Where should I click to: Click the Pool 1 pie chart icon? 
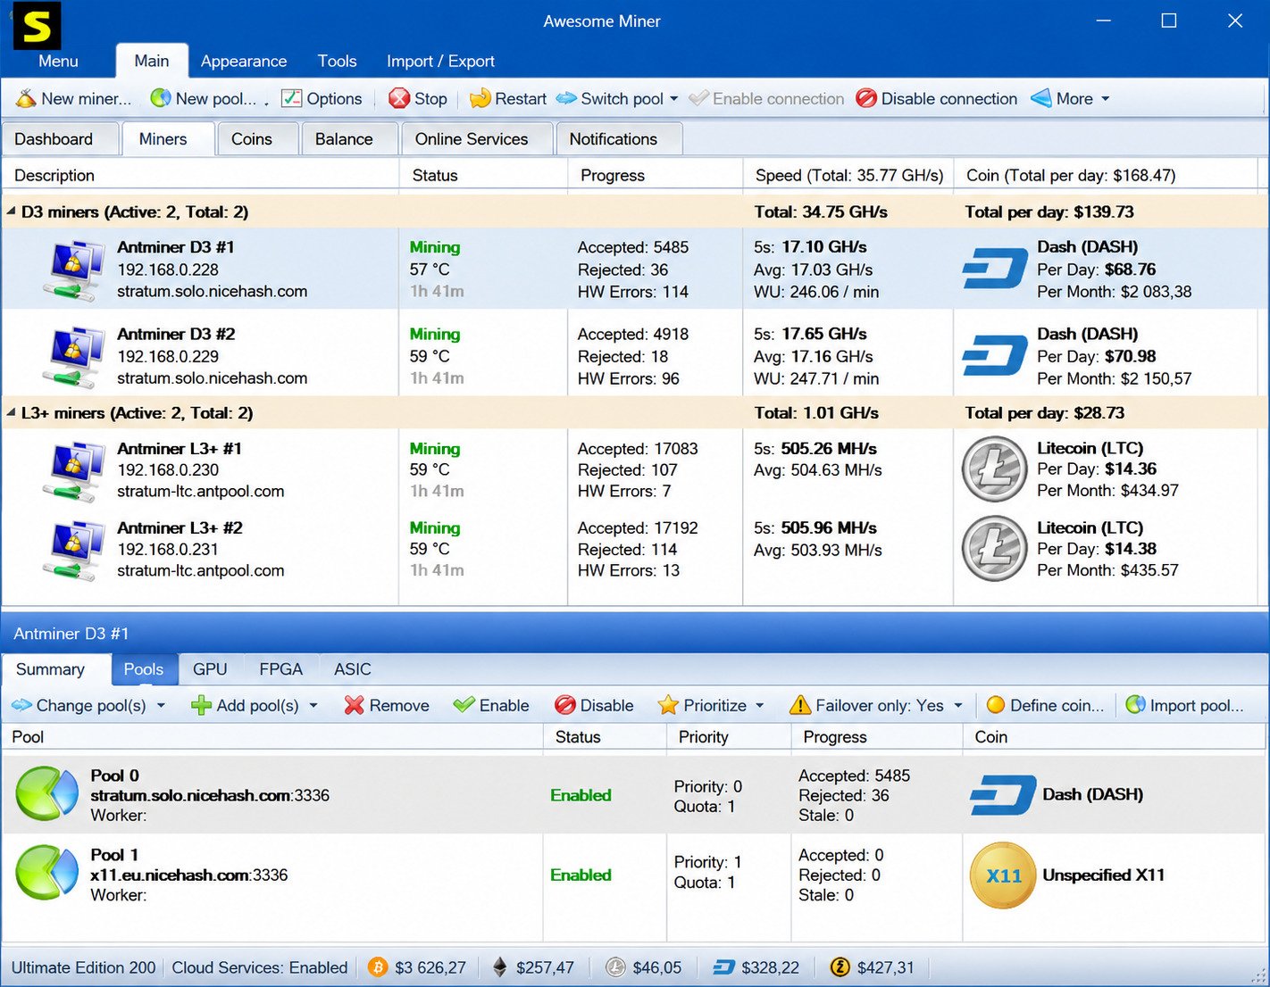tap(47, 874)
